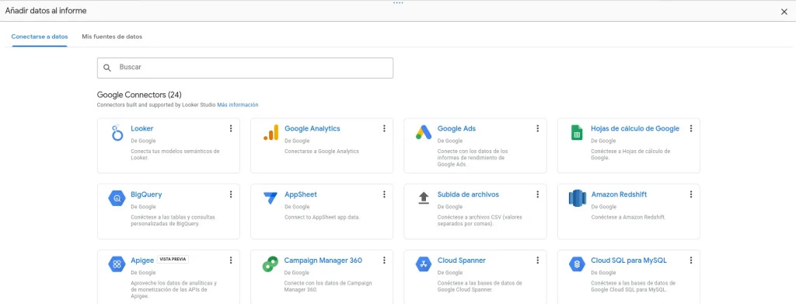
Task: Select the Hojas de cálculo de Google title
Action: [x=635, y=128]
